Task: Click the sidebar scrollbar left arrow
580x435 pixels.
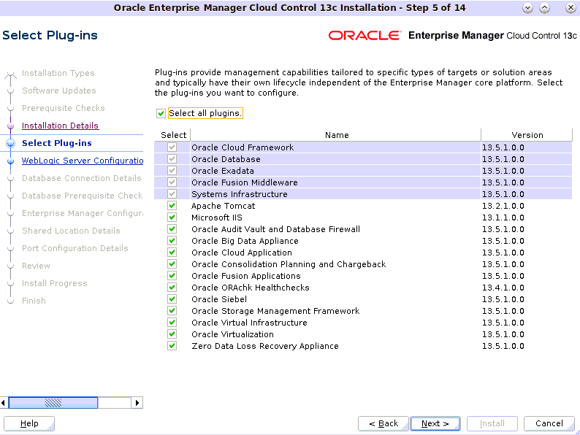Action: (4, 402)
